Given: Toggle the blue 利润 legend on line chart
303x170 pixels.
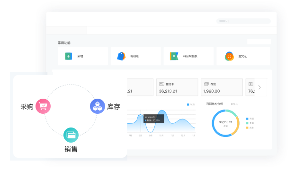Looking at the screenshot, I should pyautogui.click(x=191, y=105).
